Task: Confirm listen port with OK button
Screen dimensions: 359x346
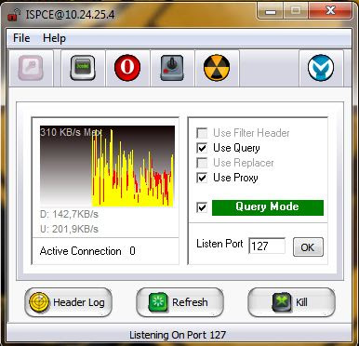Action: [x=308, y=246]
